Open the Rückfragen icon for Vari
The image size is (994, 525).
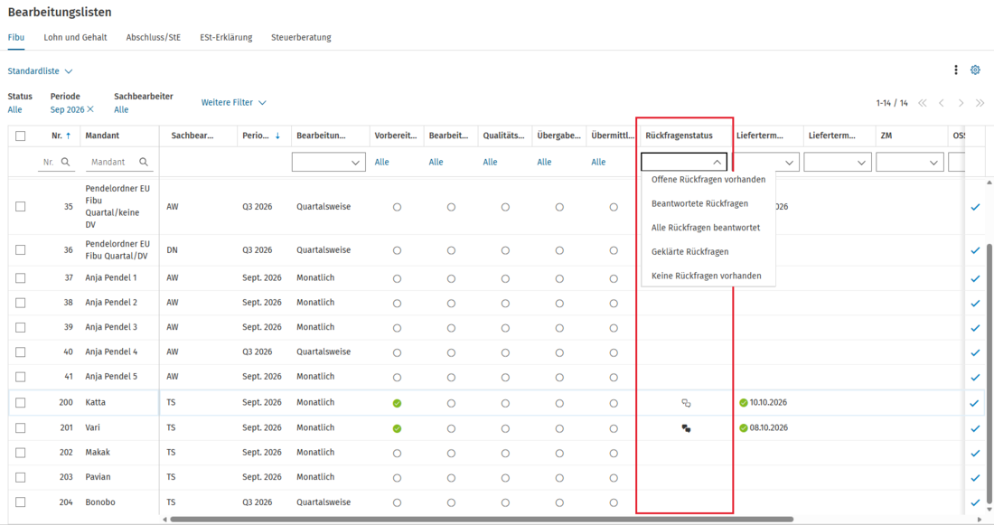686,428
